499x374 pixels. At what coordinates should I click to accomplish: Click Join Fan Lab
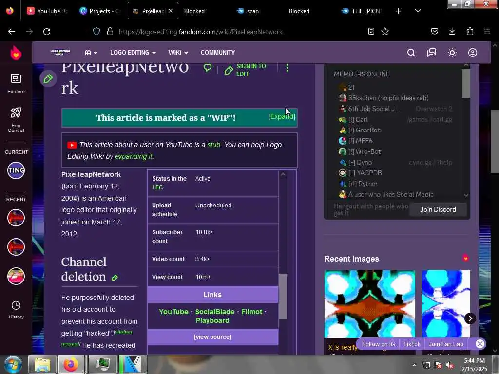click(x=446, y=344)
